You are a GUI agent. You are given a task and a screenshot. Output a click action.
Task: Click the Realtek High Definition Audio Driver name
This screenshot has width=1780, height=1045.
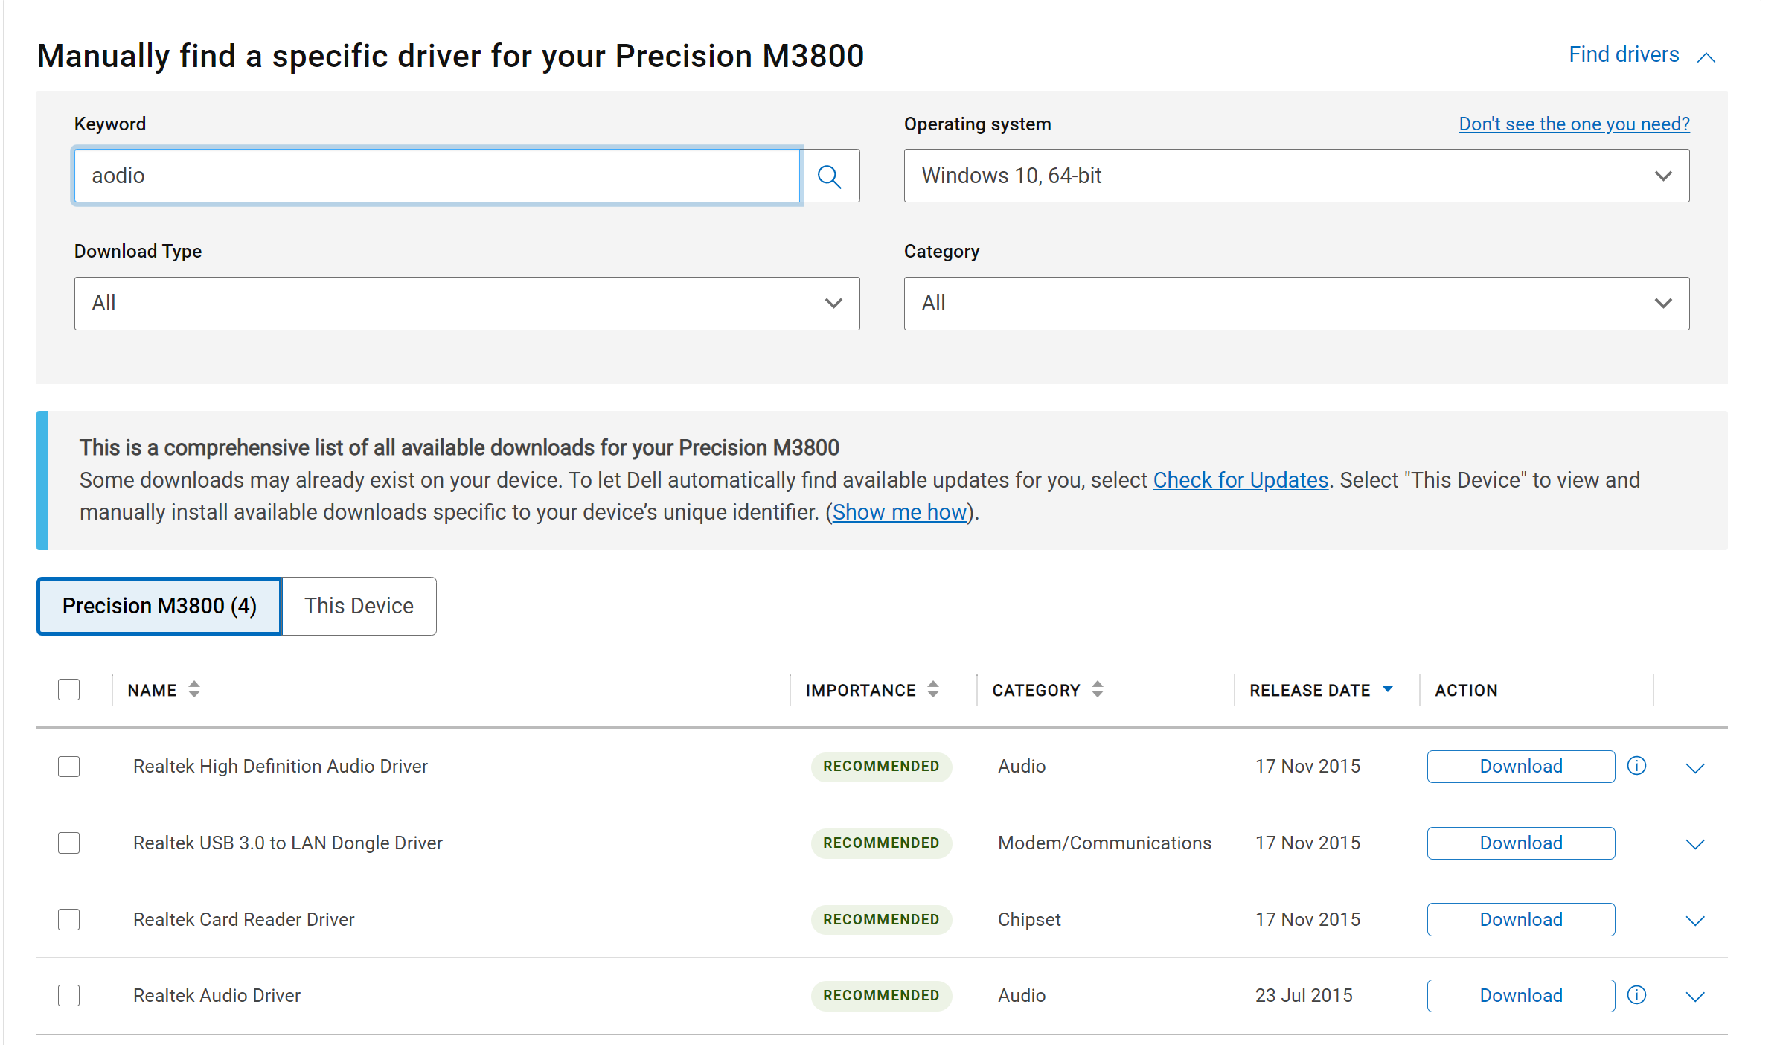click(281, 766)
